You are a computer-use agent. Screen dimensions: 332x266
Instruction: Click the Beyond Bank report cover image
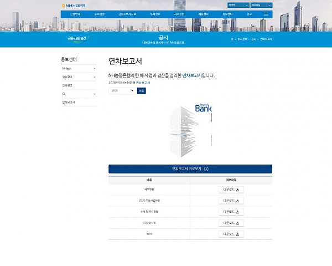pyautogui.click(x=191, y=130)
